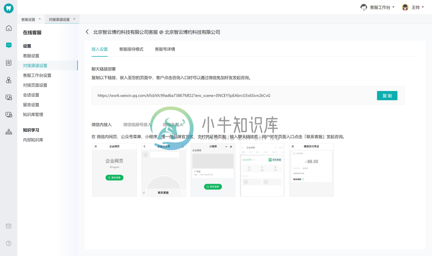Click the 小程序 example thumbnail
The height and width of the screenshot is (256, 432).
[x=213, y=170]
